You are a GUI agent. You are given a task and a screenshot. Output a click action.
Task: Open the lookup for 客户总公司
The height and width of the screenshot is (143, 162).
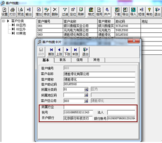point(86,101)
